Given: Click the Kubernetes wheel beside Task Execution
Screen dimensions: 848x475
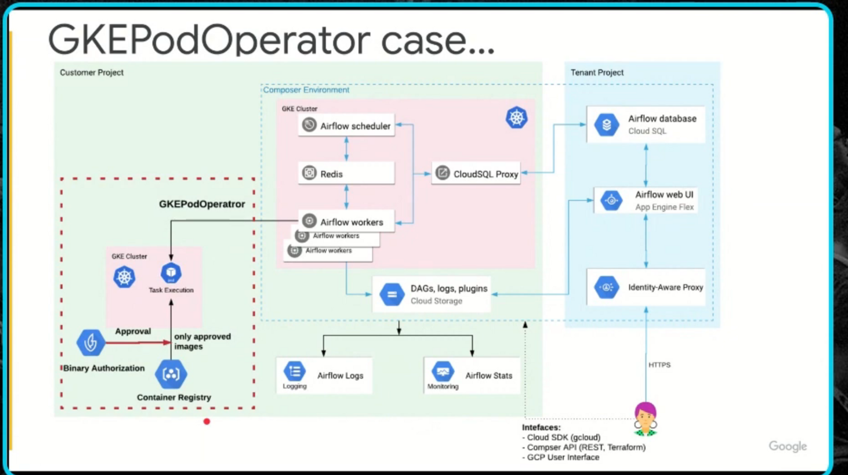Looking at the screenshot, I should pyautogui.click(x=124, y=277).
